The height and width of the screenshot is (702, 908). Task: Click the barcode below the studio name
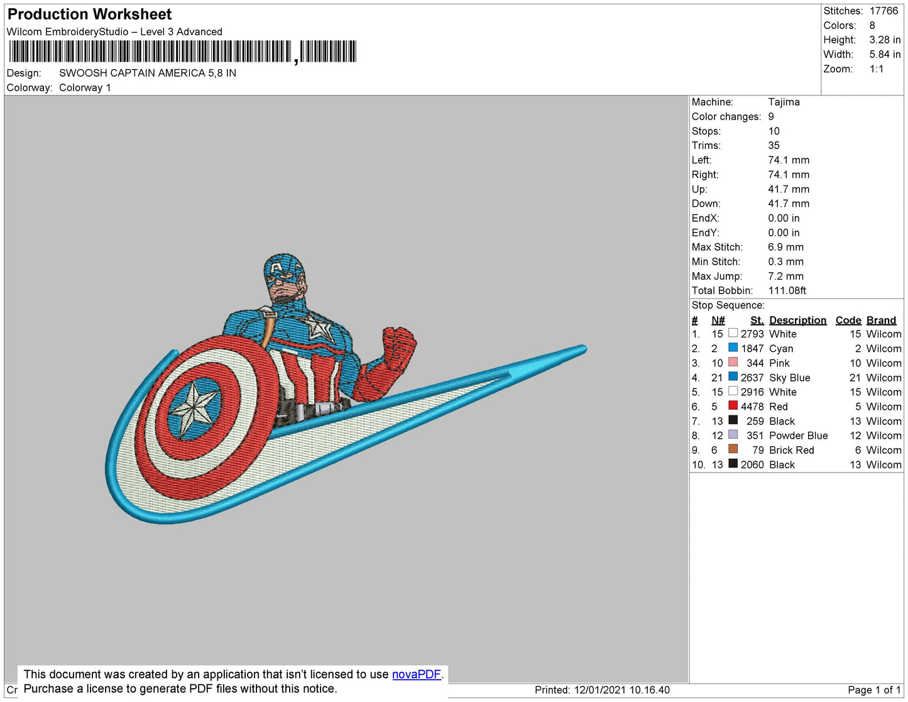[x=182, y=52]
